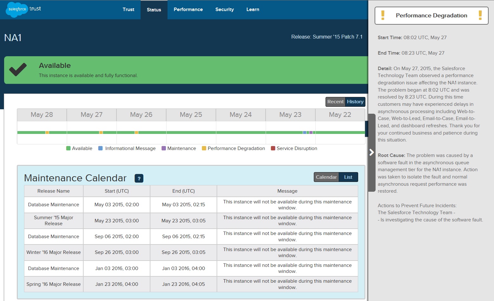This screenshot has height=301, width=494.
Task: Click the Service Disruption red legend swatch
Action: [273, 148]
